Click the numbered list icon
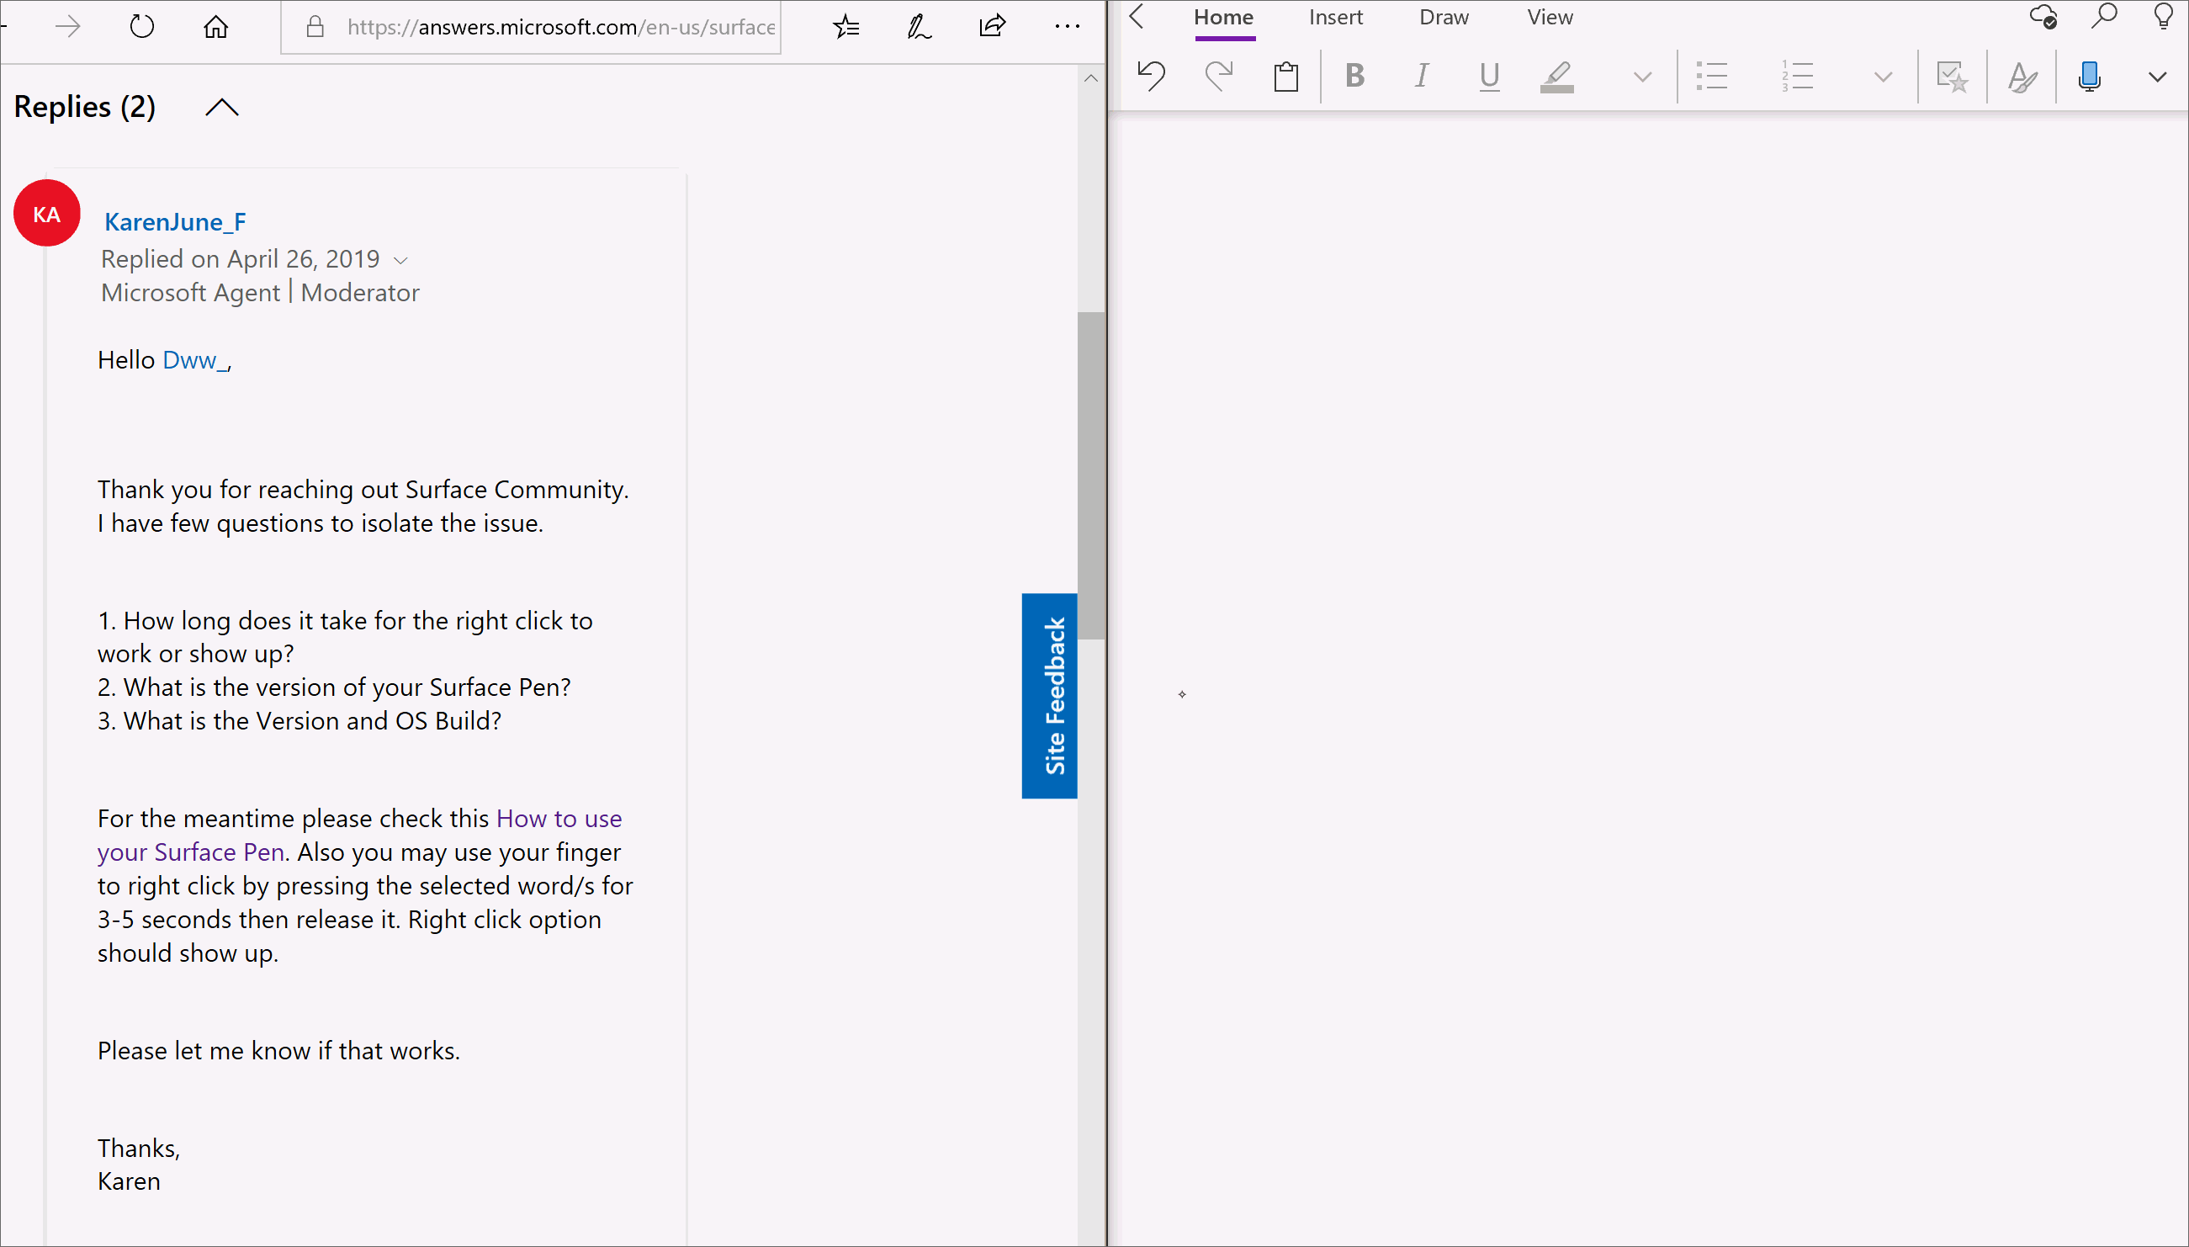This screenshot has width=2189, height=1247. coord(1797,77)
